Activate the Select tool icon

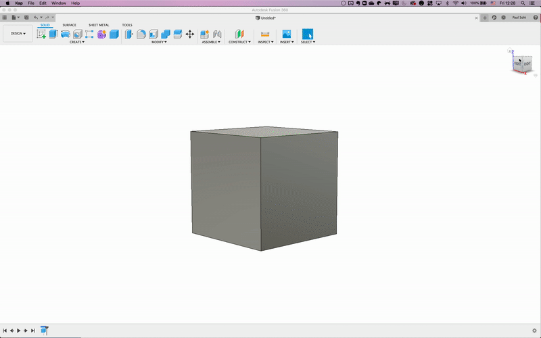pyautogui.click(x=308, y=34)
